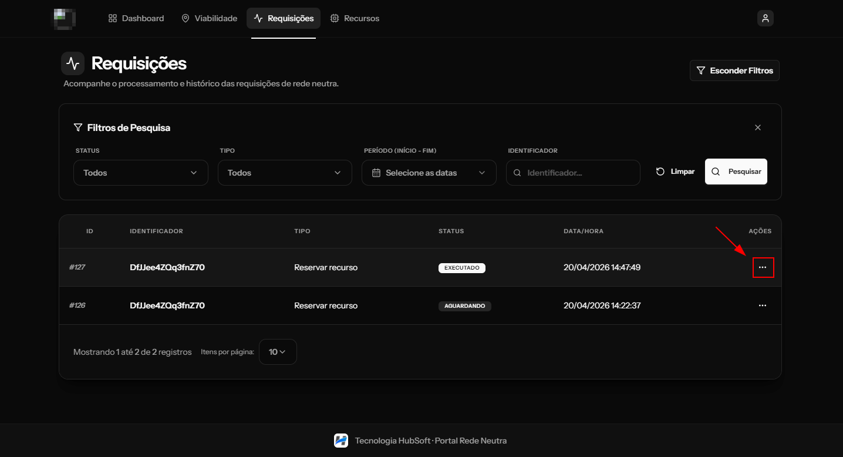Click Mostrando 1 até 2 de 2 registros
843x457 pixels.
(x=133, y=352)
